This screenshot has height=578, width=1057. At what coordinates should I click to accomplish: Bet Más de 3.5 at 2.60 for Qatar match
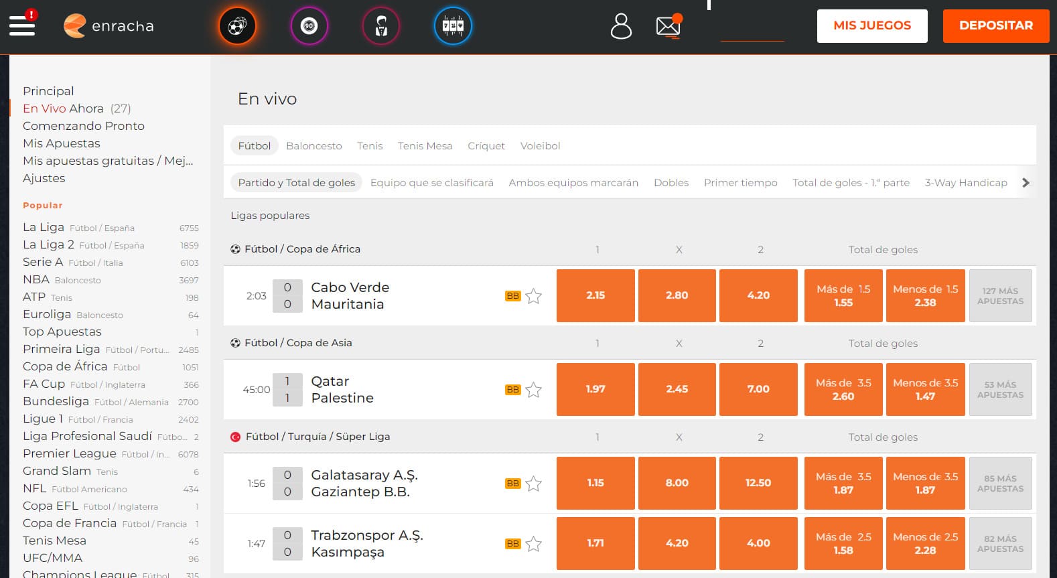843,389
